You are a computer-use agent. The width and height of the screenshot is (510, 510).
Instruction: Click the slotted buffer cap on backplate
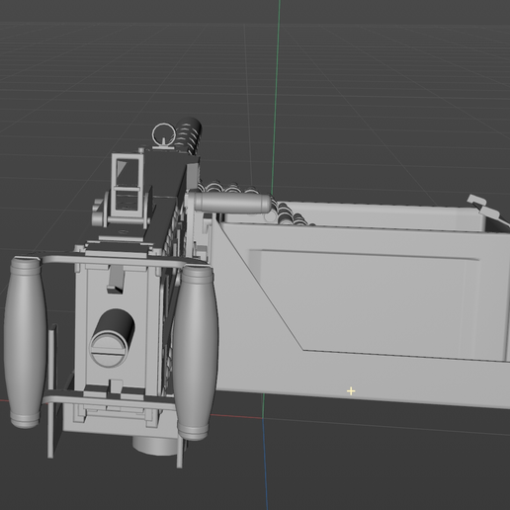(109, 350)
